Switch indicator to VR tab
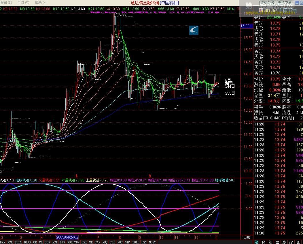The width and height of the screenshot is (303, 244). click(41, 242)
